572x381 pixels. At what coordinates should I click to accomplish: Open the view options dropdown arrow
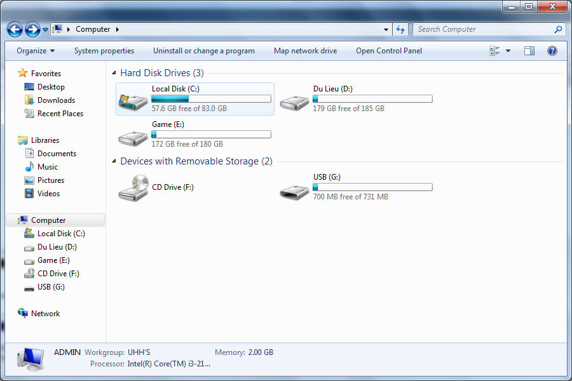(508, 51)
